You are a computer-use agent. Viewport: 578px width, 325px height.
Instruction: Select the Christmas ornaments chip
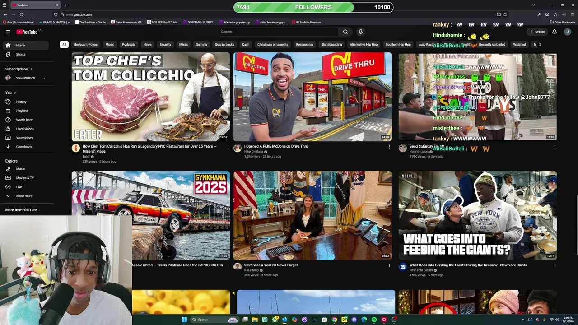coord(273,45)
